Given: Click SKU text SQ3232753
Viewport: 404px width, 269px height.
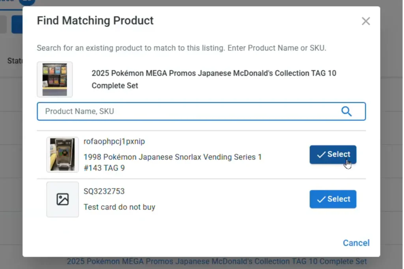Looking at the screenshot, I should [104, 191].
